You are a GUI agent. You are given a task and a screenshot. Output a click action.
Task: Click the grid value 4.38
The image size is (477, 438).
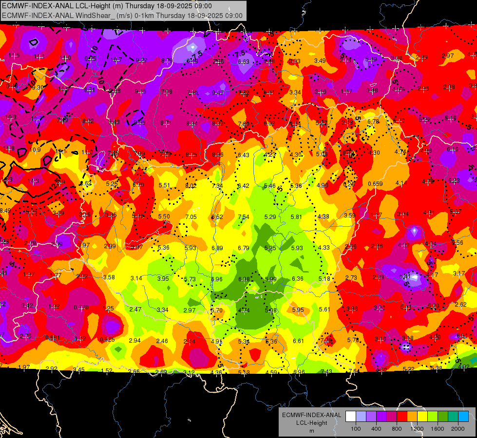(324, 217)
